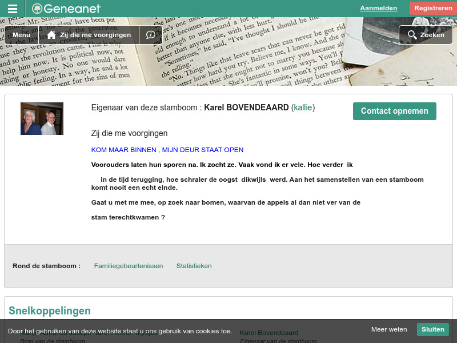Screen dimensions: 457x343
Task: Click Meer weten in the cookie banner
Action: point(389,329)
